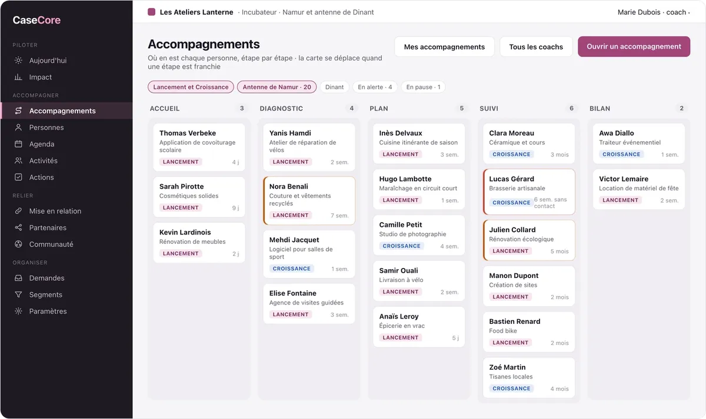706x419 pixels.
Task: Click the Accompagnements path icon
Action: (x=18, y=110)
